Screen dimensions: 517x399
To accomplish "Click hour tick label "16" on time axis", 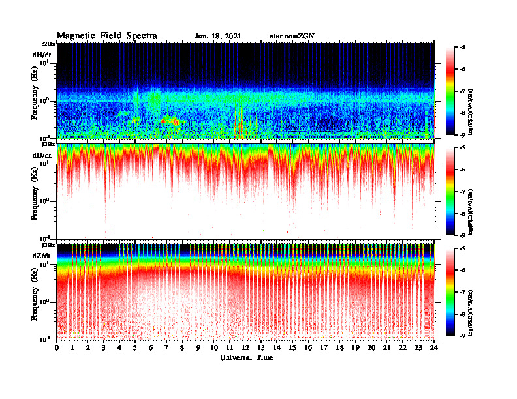I will point(309,348).
